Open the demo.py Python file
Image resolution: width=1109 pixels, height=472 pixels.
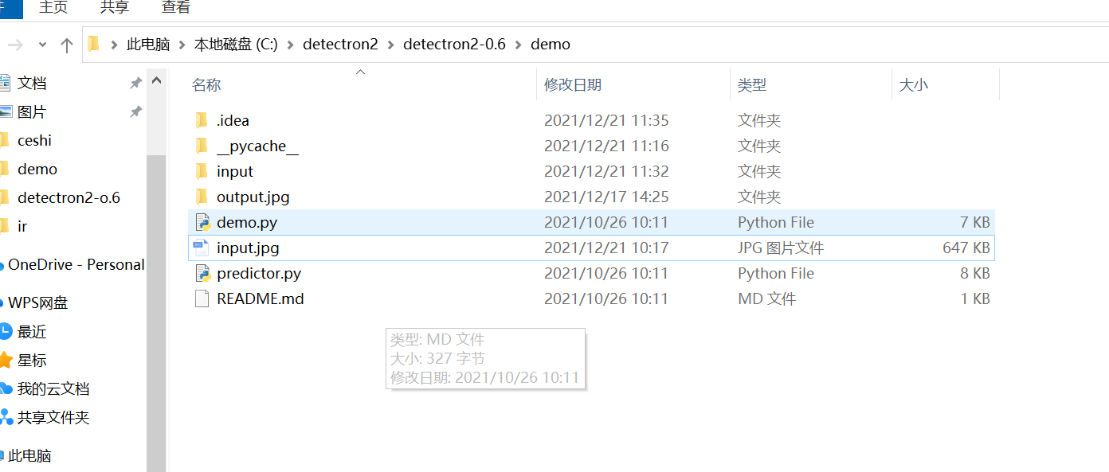[247, 222]
